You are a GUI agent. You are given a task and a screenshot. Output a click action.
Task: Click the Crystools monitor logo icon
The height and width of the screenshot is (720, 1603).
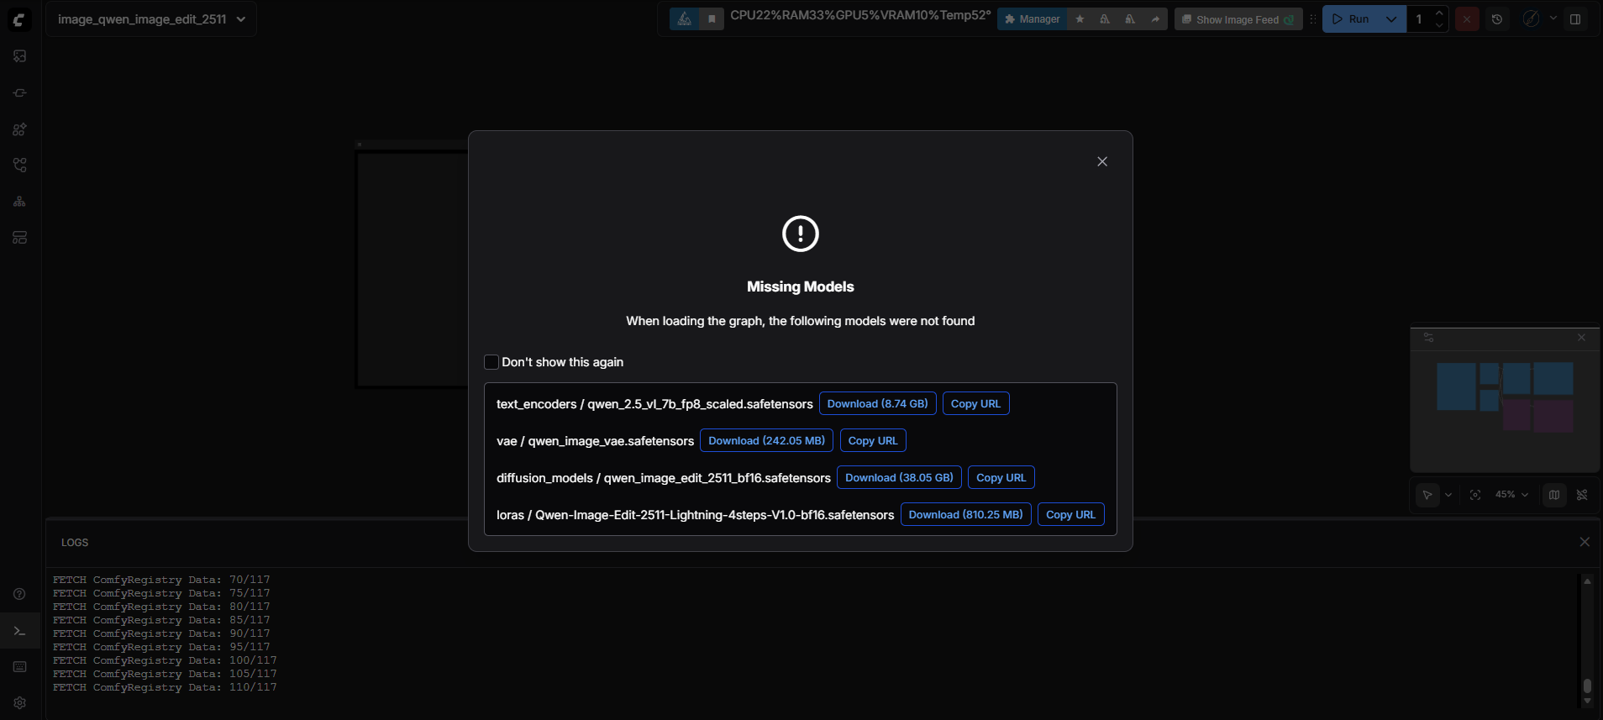[x=685, y=18]
